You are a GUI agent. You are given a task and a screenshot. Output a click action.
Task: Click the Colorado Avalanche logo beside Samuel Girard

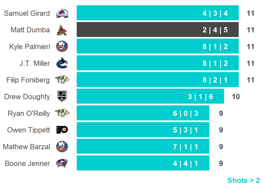[62, 13]
